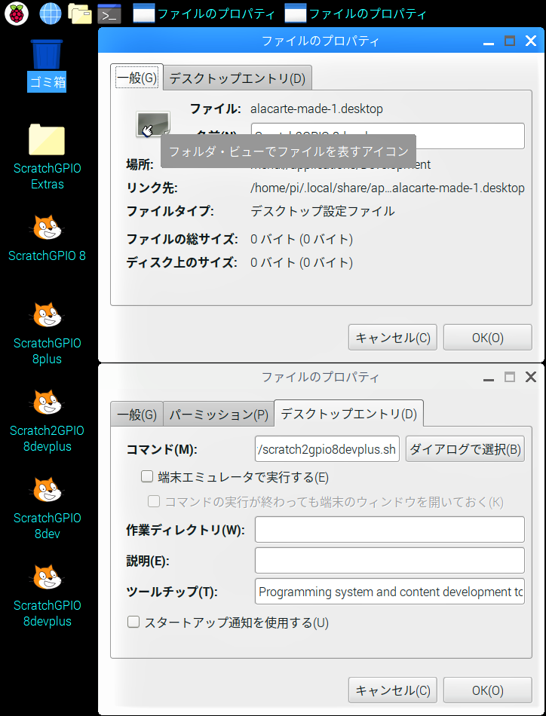Click into the コマンド(M) input field
546x716 pixels.
click(x=327, y=449)
